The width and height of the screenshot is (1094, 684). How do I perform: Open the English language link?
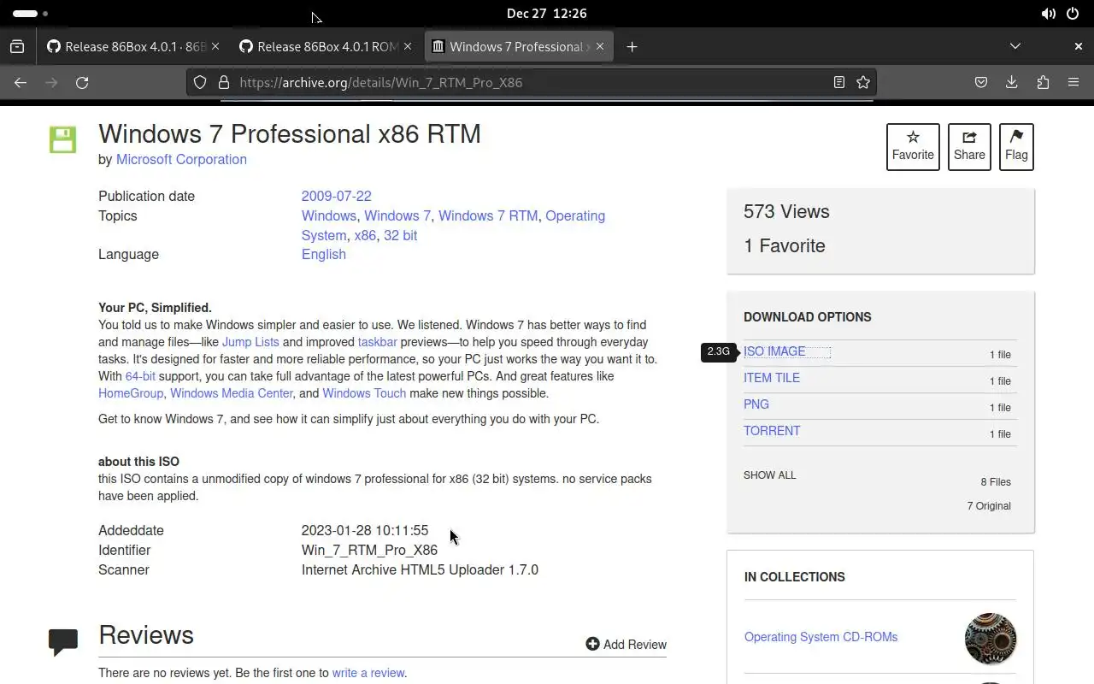click(324, 255)
